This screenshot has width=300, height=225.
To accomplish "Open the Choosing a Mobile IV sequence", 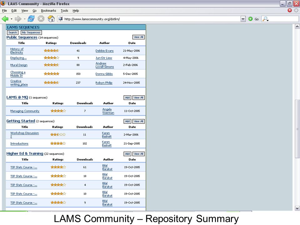I will (x=18, y=74).
